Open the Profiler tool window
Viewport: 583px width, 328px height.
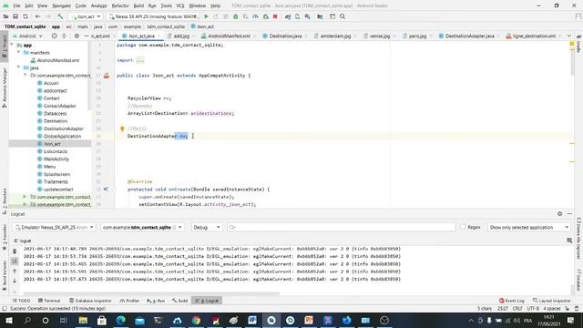[x=129, y=301]
